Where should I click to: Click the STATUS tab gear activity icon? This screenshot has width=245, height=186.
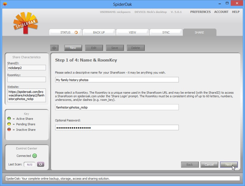click(x=76, y=32)
